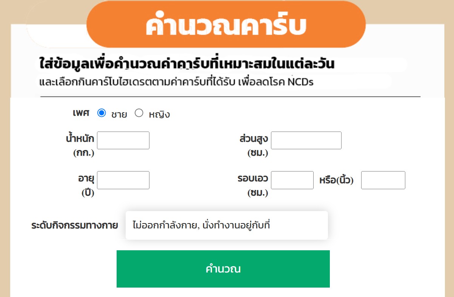Image resolution: width=454 pixels, height=297 pixels.
Task: Click the green คำนวณ button
Action: click(x=223, y=269)
